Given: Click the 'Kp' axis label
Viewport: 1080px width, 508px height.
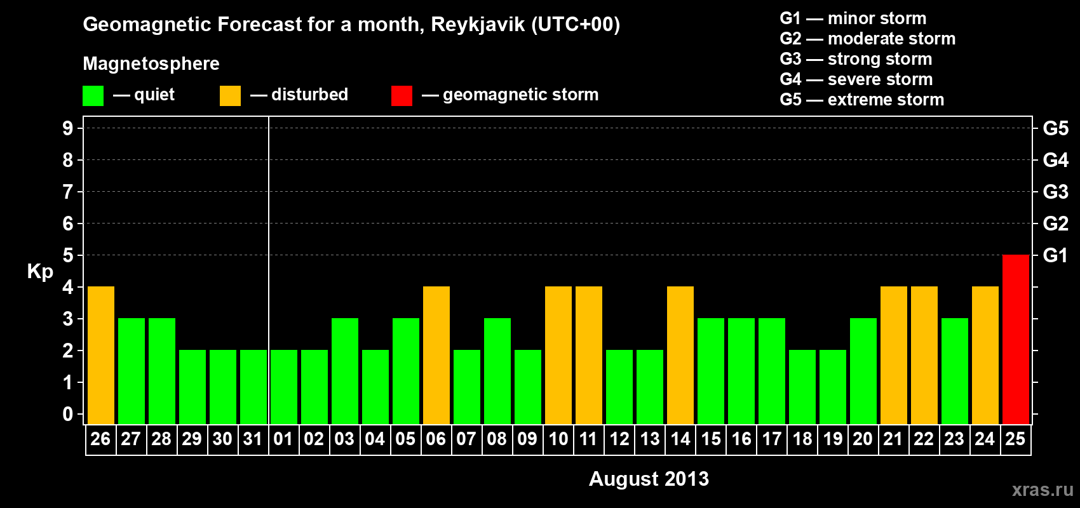Looking at the screenshot, I should (x=40, y=272).
